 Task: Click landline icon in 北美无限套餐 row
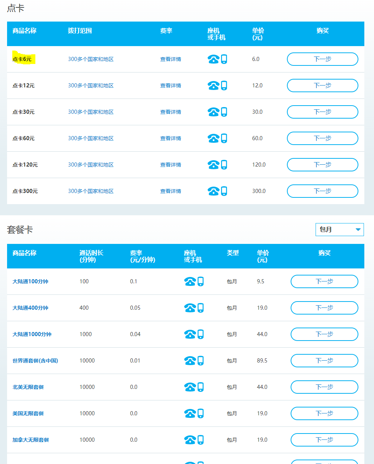click(x=190, y=387)
